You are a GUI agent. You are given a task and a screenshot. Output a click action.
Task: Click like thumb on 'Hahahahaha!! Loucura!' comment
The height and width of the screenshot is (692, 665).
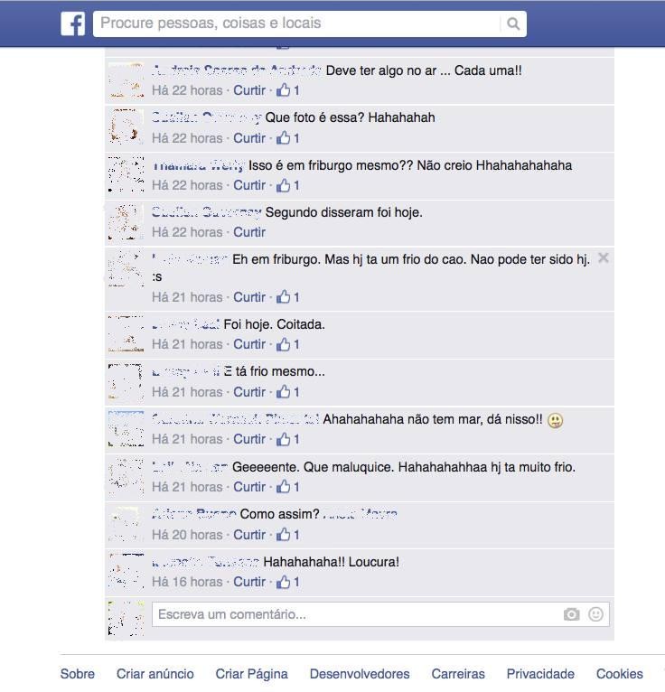(284, 582)
